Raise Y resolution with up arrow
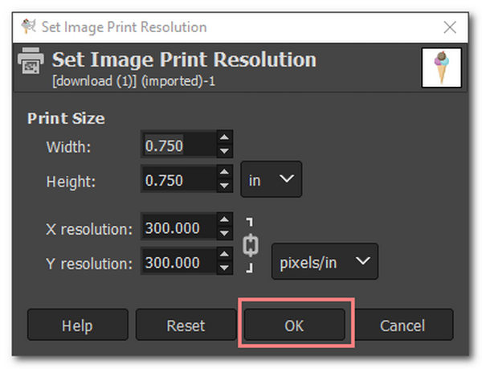Screen dimensions: 482x369 (x=225, y=254)
